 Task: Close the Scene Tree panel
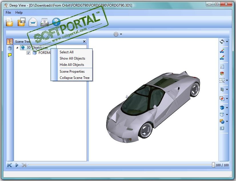pos(84,41)
